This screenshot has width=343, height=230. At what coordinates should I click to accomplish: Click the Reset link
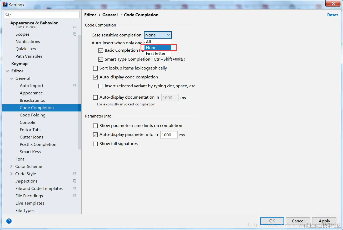(x=332, y=15)
